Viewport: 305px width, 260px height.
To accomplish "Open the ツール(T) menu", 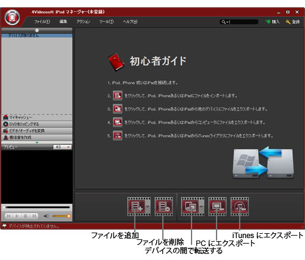I will point(106,21).
